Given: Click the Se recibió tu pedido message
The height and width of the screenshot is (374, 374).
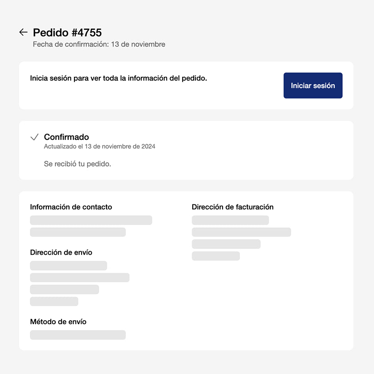Looking at the screenshot, I should click(x=77, y=164).
